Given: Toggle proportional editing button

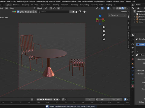Looking at the screenshot, I should pyautogui.click(x=59, y=8).
